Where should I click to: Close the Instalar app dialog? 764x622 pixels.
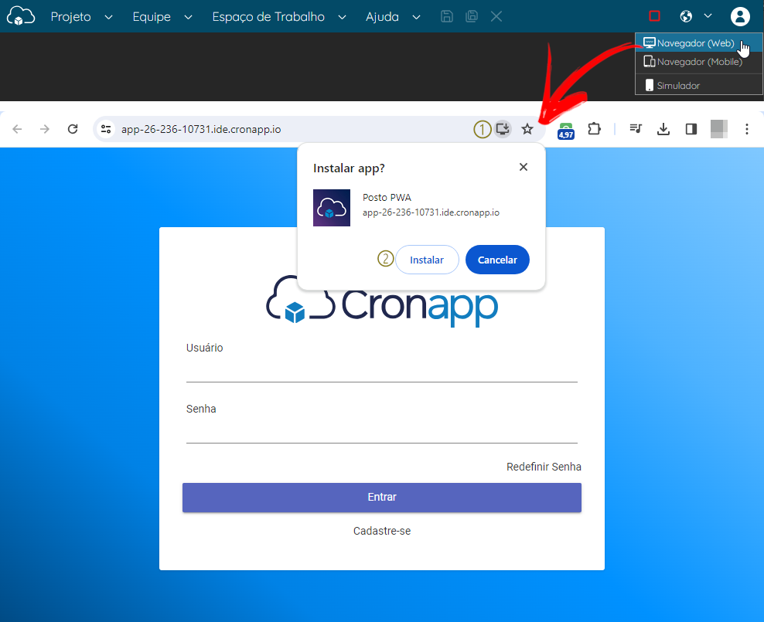tap(524, 167)
